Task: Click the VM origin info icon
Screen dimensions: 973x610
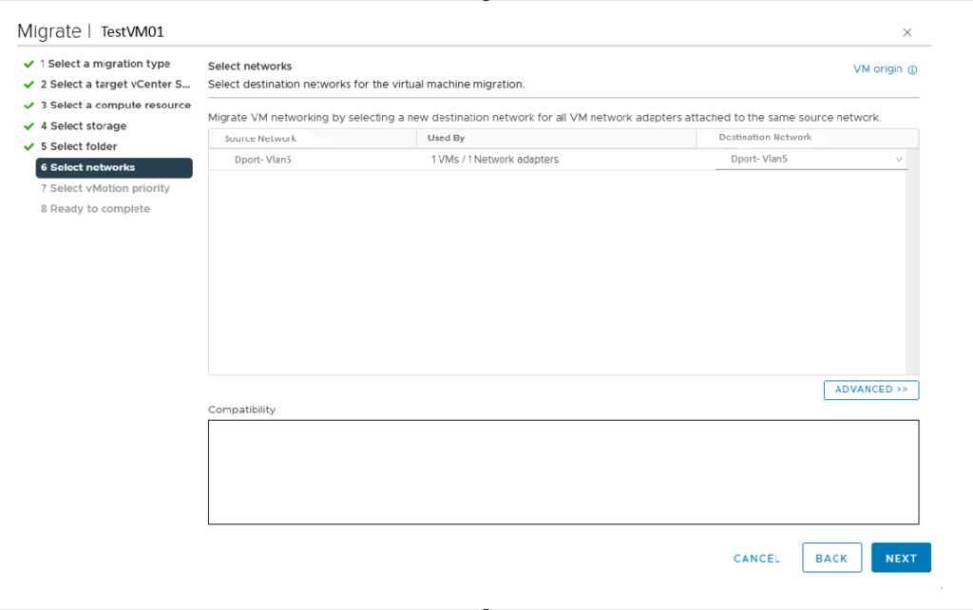Action: coord(912,69)
